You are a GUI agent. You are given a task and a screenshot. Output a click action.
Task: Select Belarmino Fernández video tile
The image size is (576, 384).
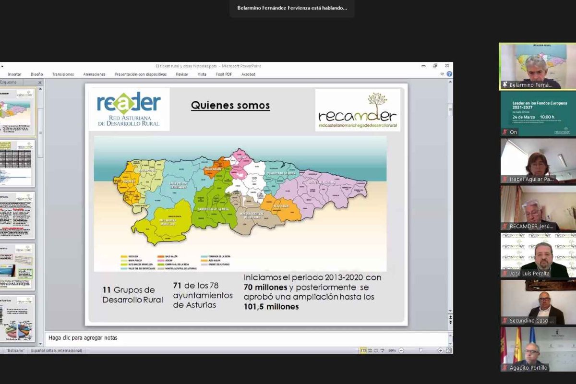click(x=538, y=66)
